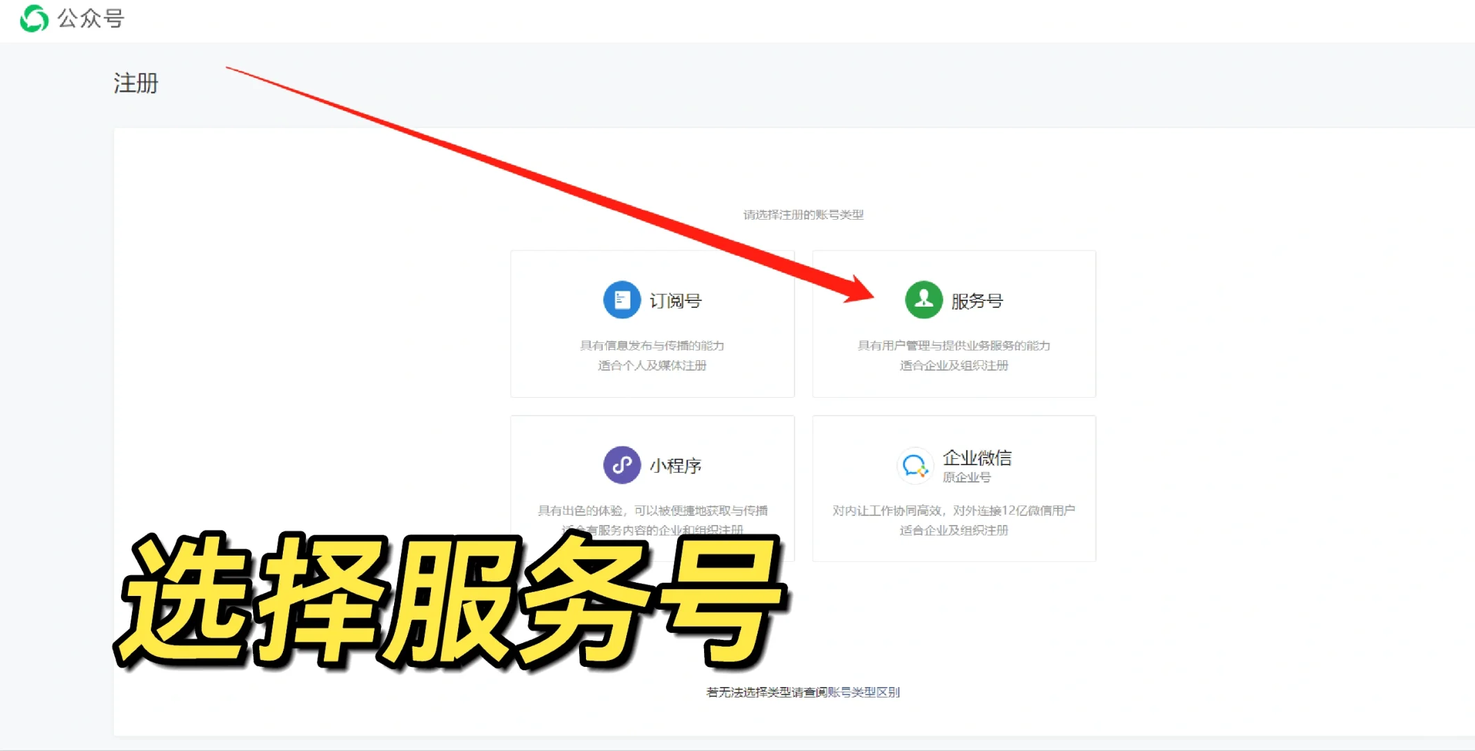Click the blue 订阅号 document icon
Viewport: 1475px width, 751px height.
(x=621, y=300)
